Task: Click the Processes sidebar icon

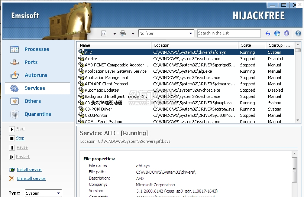Action: pos(14,49)
